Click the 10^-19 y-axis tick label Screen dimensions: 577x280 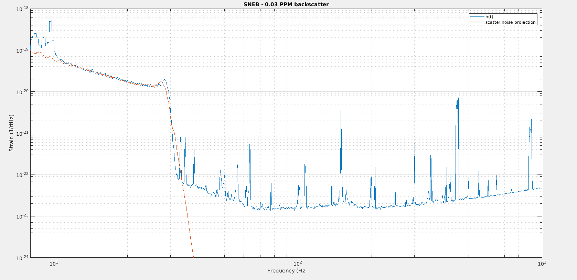[22, 51]
